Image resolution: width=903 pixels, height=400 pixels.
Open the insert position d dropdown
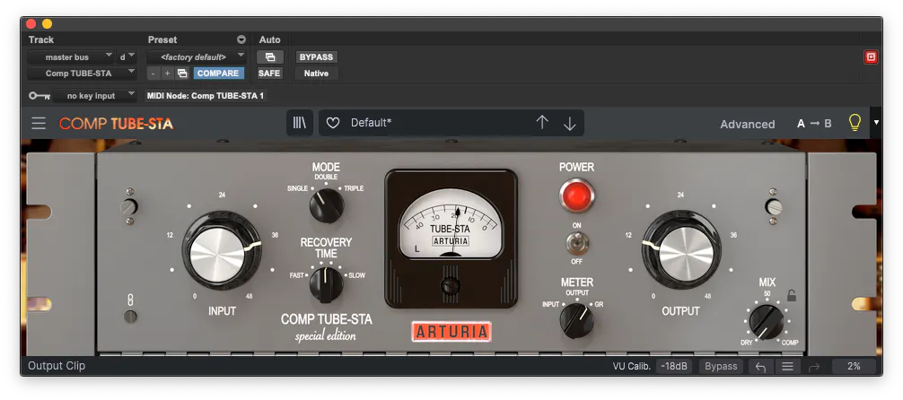(127, 57)
